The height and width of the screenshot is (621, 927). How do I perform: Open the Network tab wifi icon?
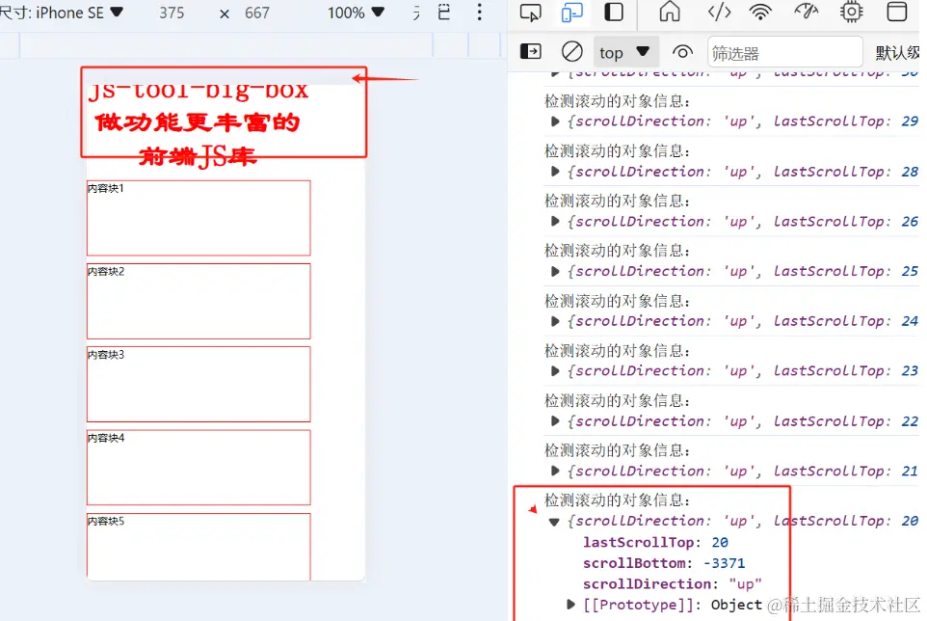click(x=760, y=12)
